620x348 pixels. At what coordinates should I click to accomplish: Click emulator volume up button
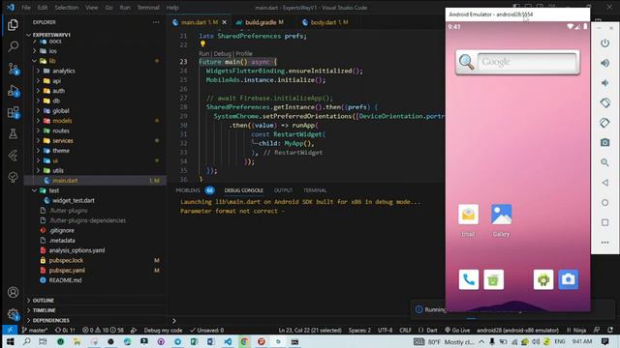point(604,63)
